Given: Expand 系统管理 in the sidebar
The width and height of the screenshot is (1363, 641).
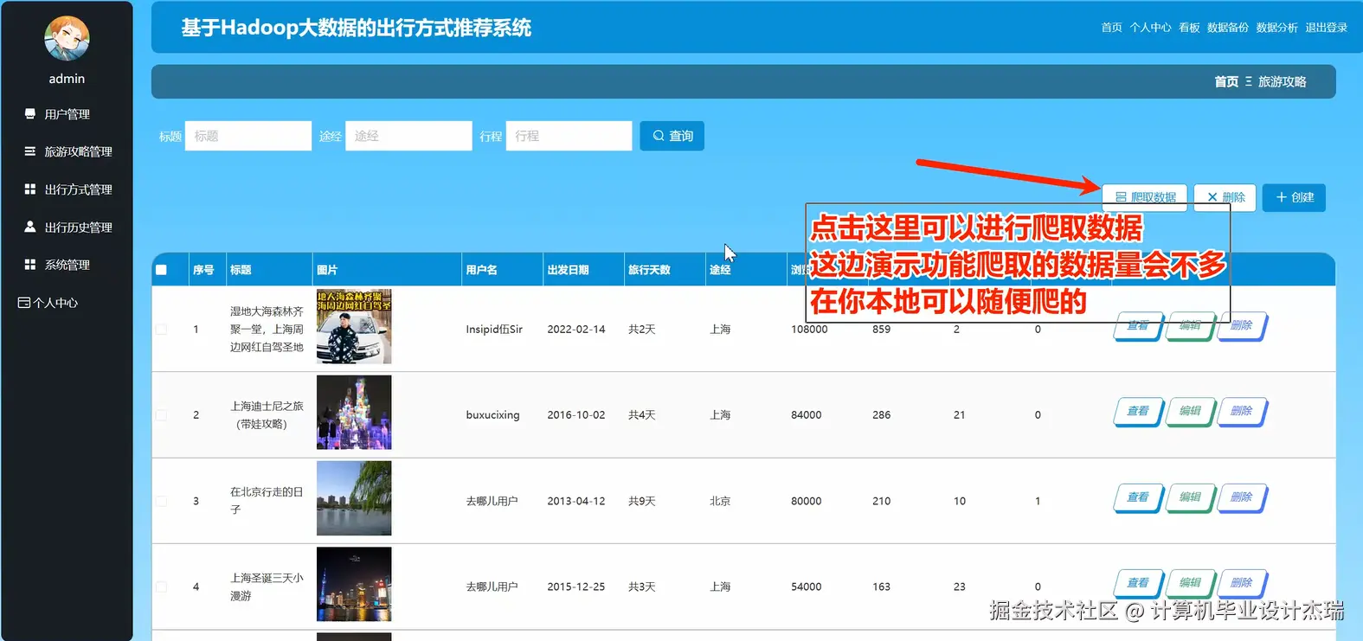Looking at the screenshot, I should point(67,265).
